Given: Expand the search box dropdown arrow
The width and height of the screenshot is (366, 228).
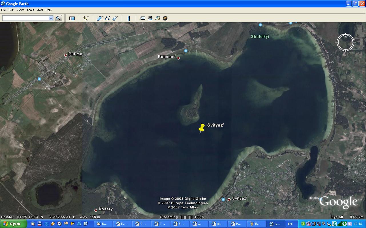Looking at the screenshot, I should coord(51,18).
